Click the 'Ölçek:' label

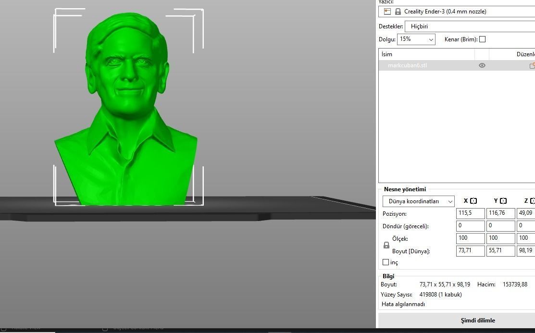(x=400, y=239)
